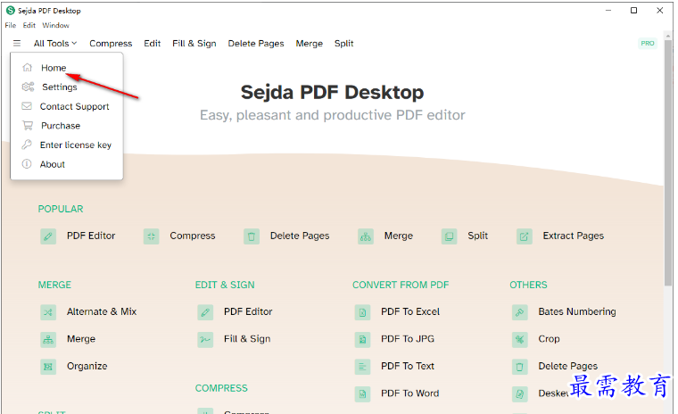Open the Window menu
Image resolution: width=678 pixels, height=414 pixels.
(55, 25)
